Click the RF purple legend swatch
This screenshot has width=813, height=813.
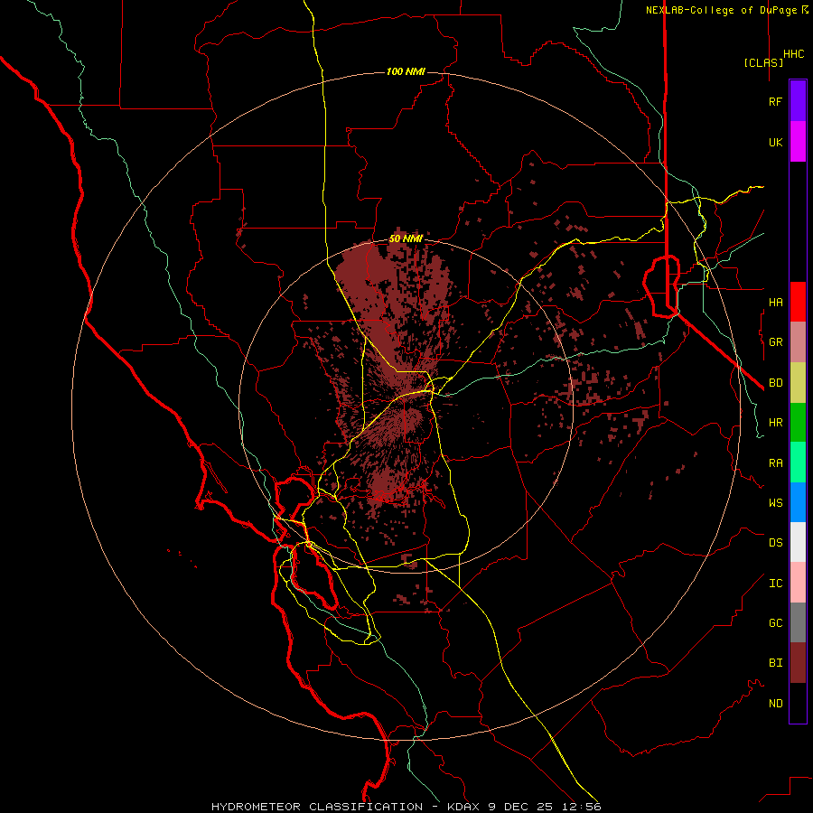pyautogui.click(x=798, y=101)
